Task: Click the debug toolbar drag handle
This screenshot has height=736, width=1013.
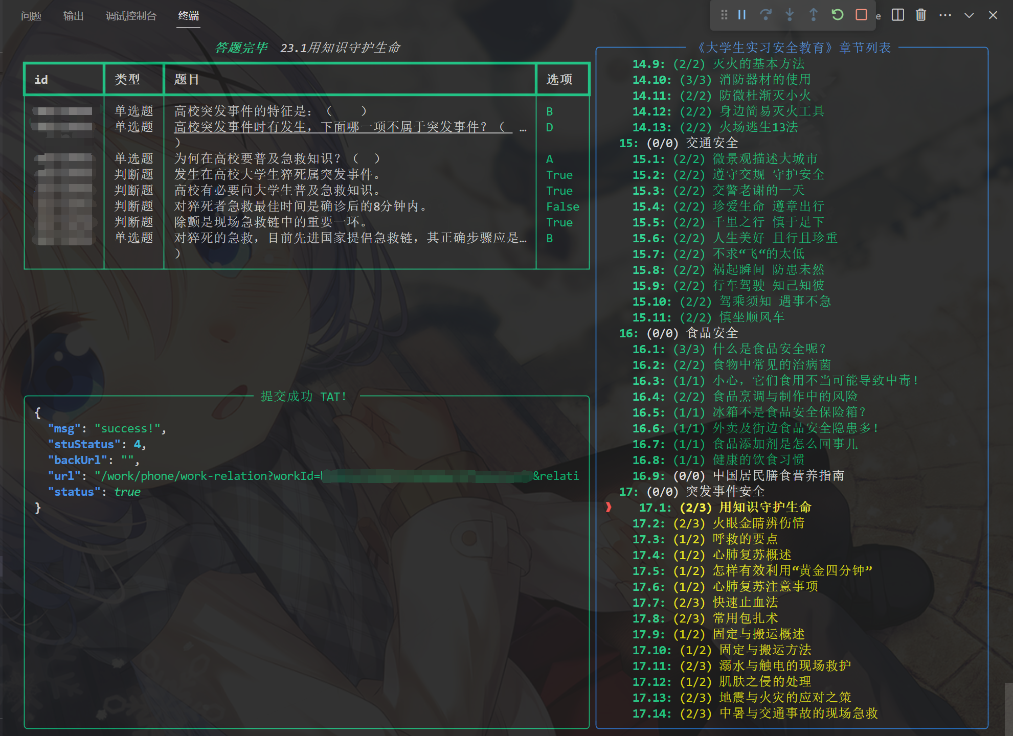Action: click(x=724, y=15)
